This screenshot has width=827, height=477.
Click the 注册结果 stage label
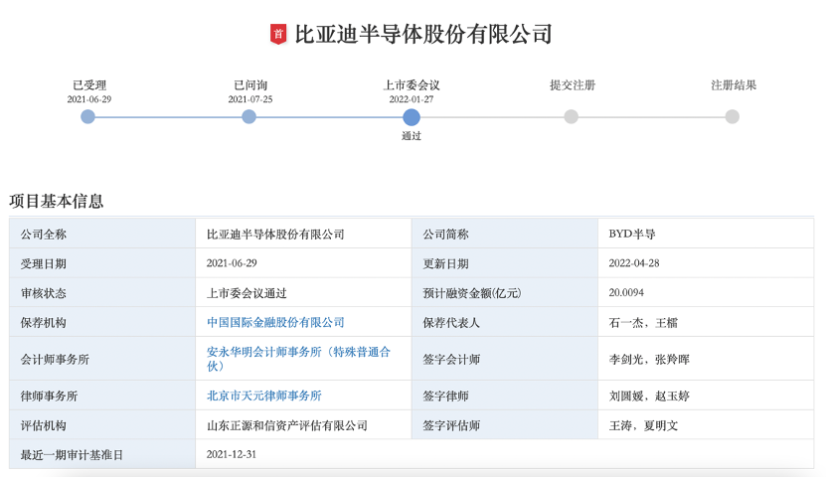pos(734,84)
